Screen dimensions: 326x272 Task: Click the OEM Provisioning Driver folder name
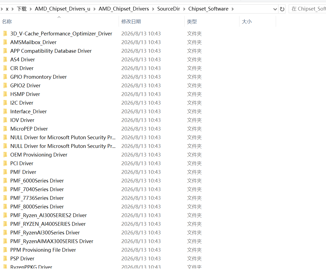coord(39,155)
